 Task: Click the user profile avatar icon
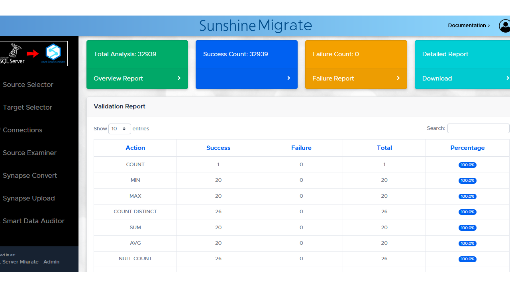point(504,26)
